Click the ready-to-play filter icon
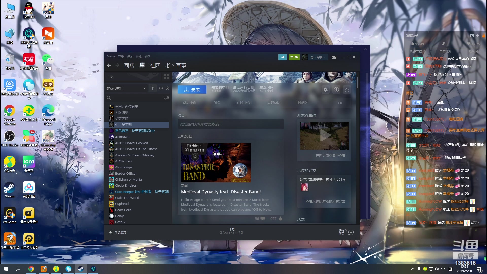 click(167, 88)
